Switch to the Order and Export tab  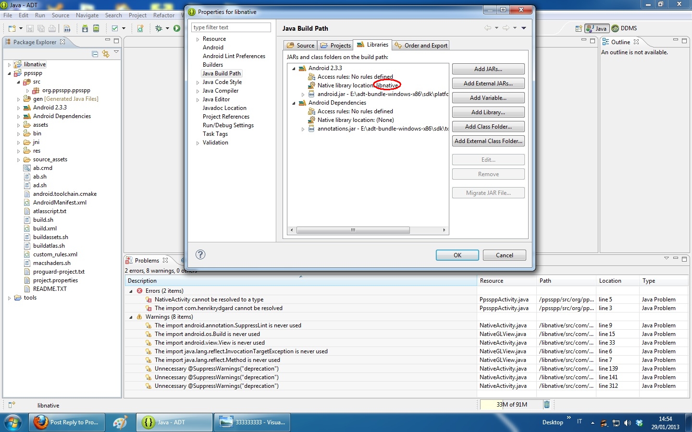421,46
